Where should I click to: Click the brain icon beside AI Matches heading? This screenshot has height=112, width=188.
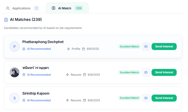coord(6,20)
